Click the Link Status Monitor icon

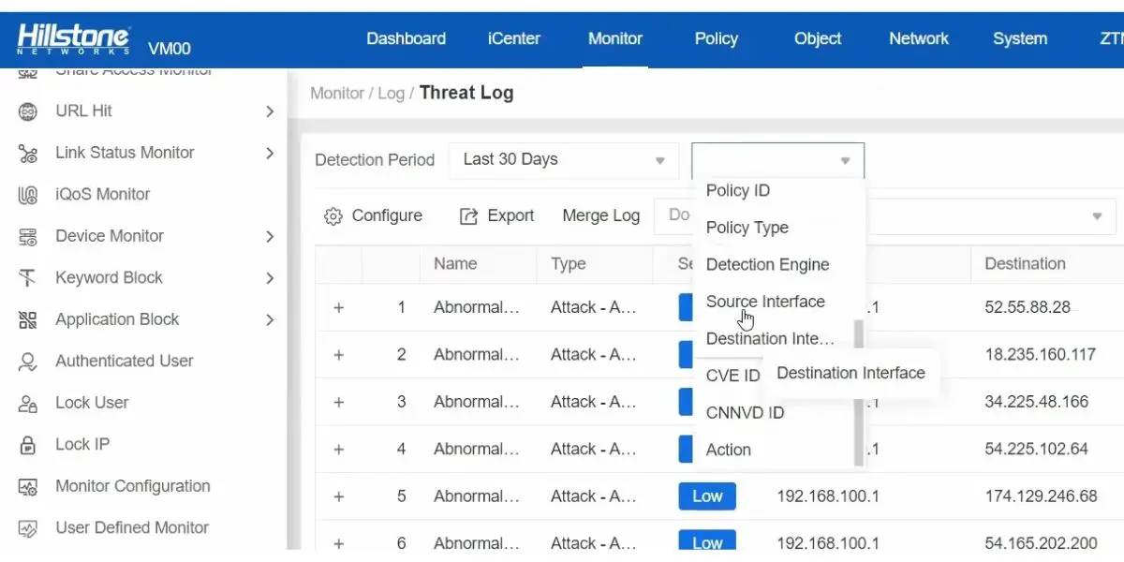28,153
